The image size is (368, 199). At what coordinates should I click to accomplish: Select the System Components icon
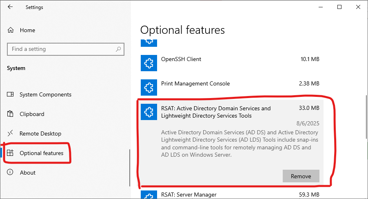pos(10,94)
